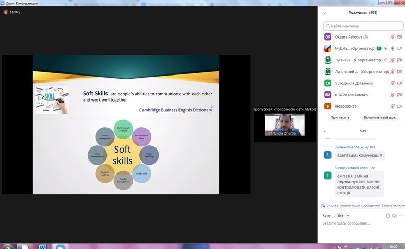Click the chat message starting with 'емпатія, вміння'
Image resolution: width=405 pixels, height=249 pixels.
tap(359, 184)
